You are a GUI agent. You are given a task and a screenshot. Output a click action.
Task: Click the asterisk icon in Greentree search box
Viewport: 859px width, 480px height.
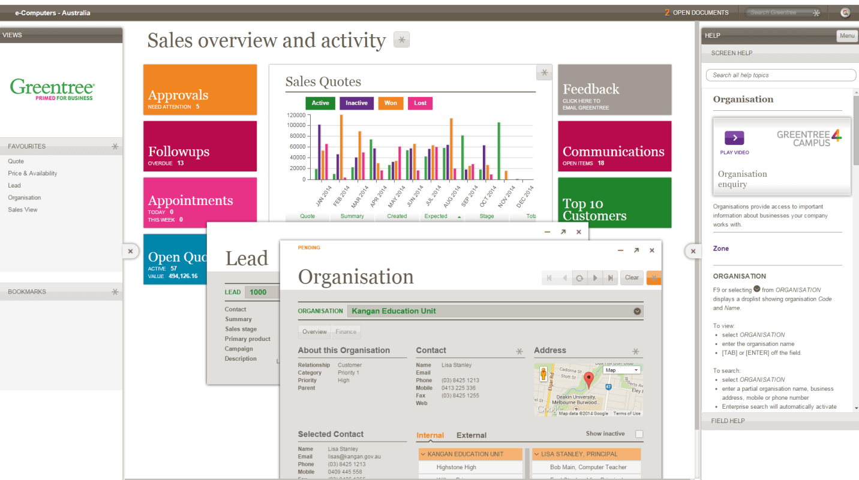click(816, 13)
